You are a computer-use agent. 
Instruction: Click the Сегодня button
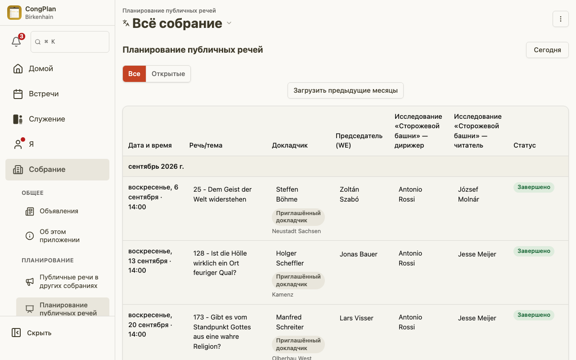pyautogui.click(x=547, y=50)
